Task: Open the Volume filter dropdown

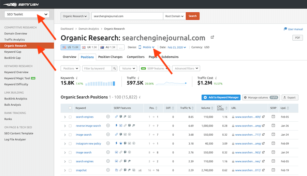Action: [128, 68]
